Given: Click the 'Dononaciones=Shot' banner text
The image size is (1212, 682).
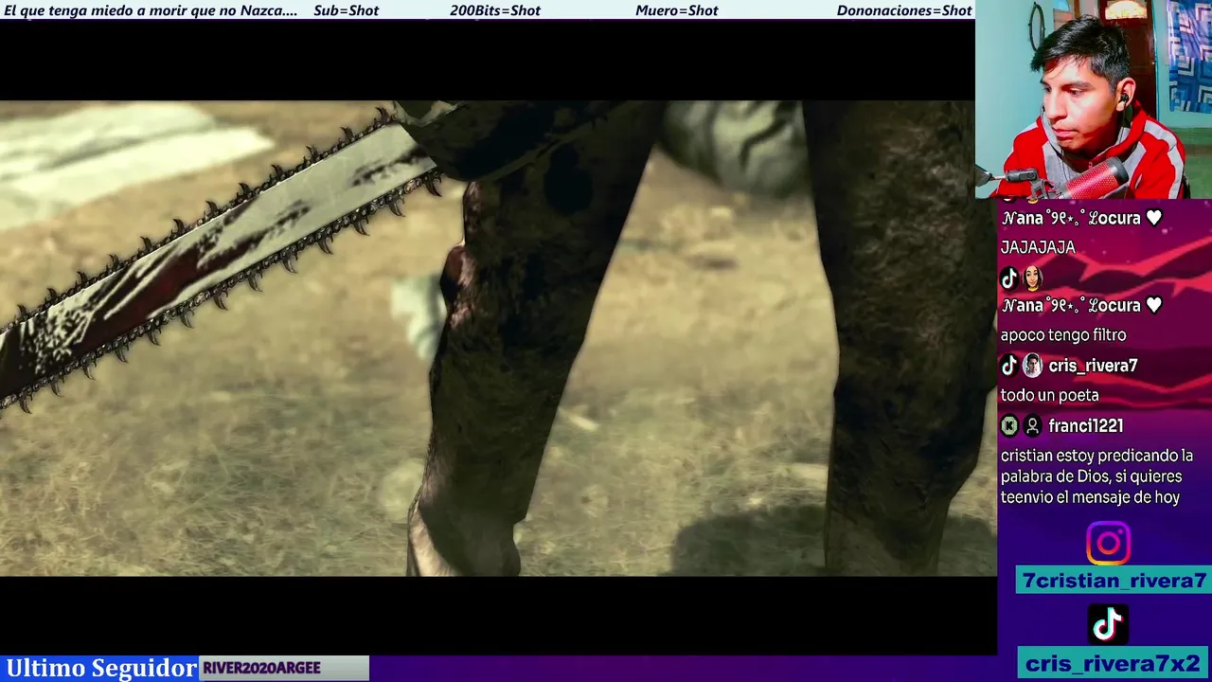Looking at the screenshot, I should 904,10.
